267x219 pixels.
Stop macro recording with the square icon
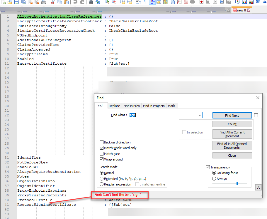208,2
